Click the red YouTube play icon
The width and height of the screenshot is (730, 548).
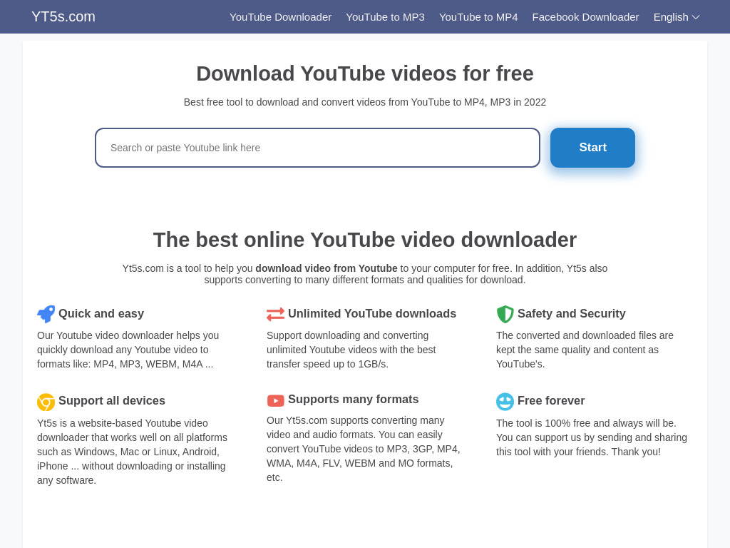coord(276,400)
